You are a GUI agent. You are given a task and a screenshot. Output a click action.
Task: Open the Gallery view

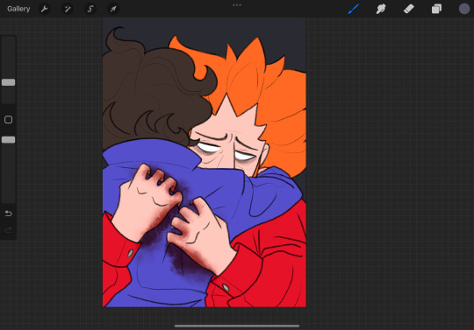click(18, 9)
